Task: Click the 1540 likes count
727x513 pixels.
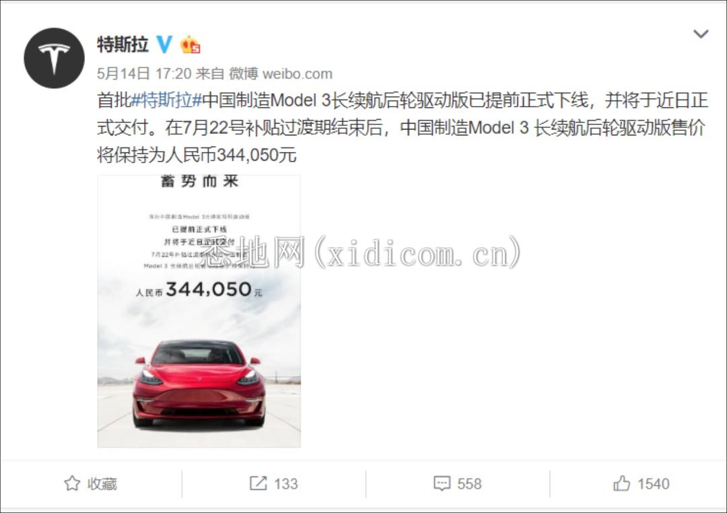Action: coord(653,484)
